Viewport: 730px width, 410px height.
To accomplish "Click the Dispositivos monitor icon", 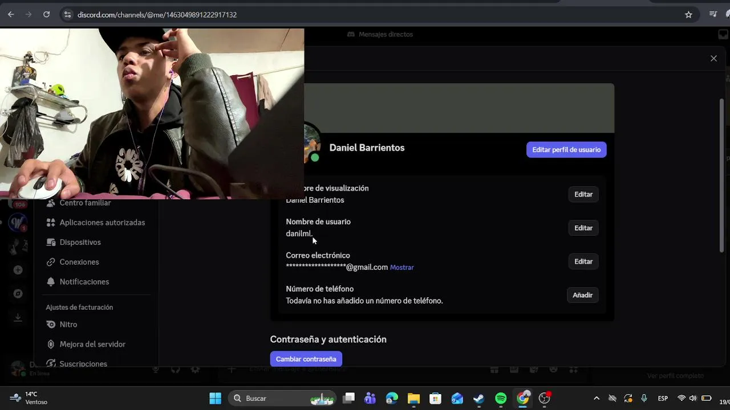I will pos(51,243).
